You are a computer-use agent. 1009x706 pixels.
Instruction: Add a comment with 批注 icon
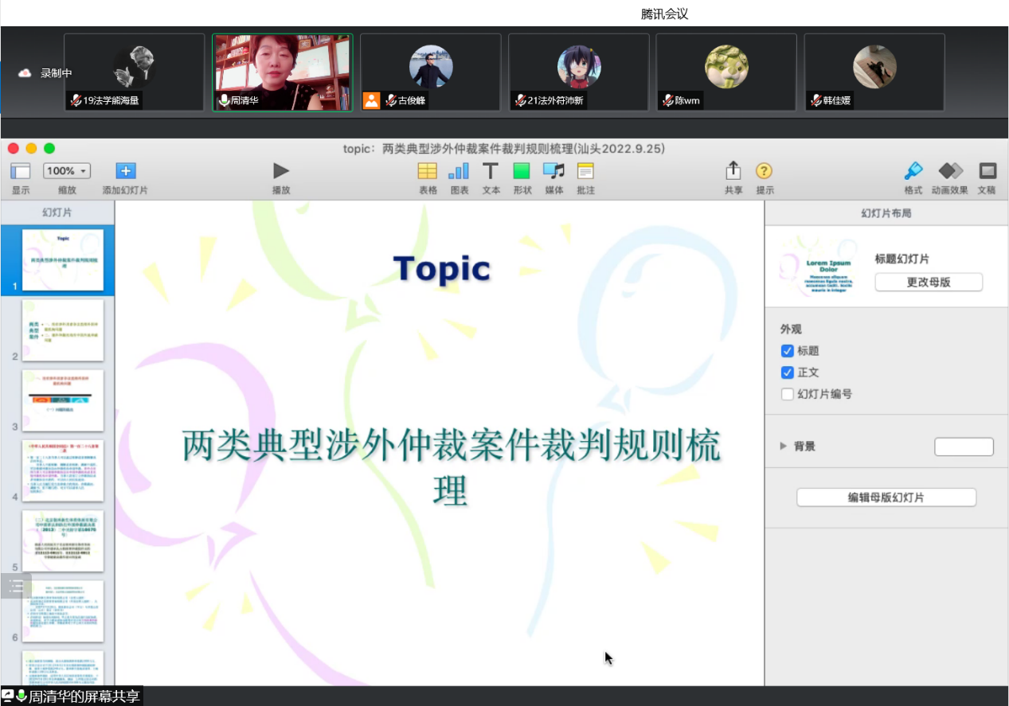pyautogui.click(x=585, y=170)
